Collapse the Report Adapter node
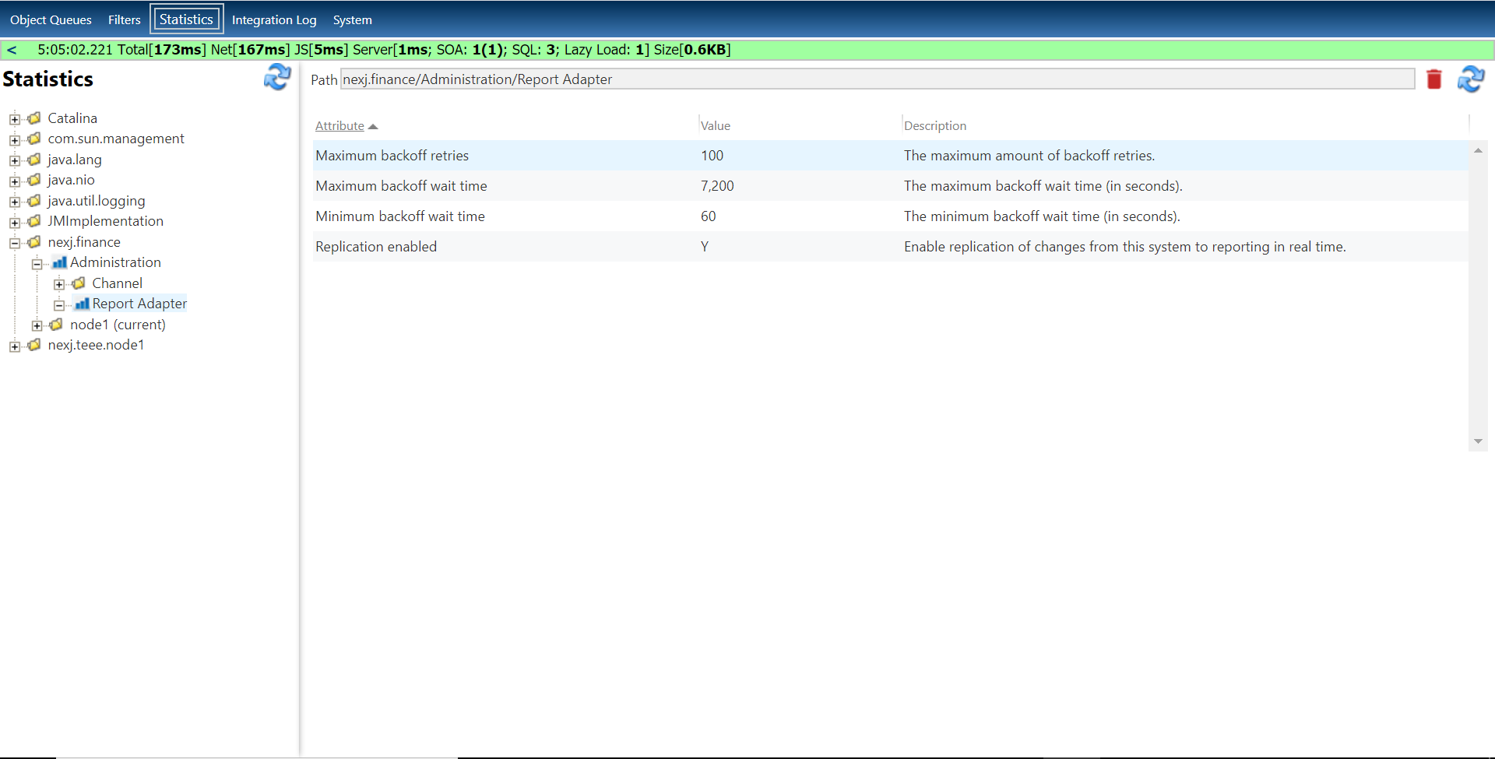The height and width of the screenshot is (759, 1495). pyautogui.click(x=59, y=304)
